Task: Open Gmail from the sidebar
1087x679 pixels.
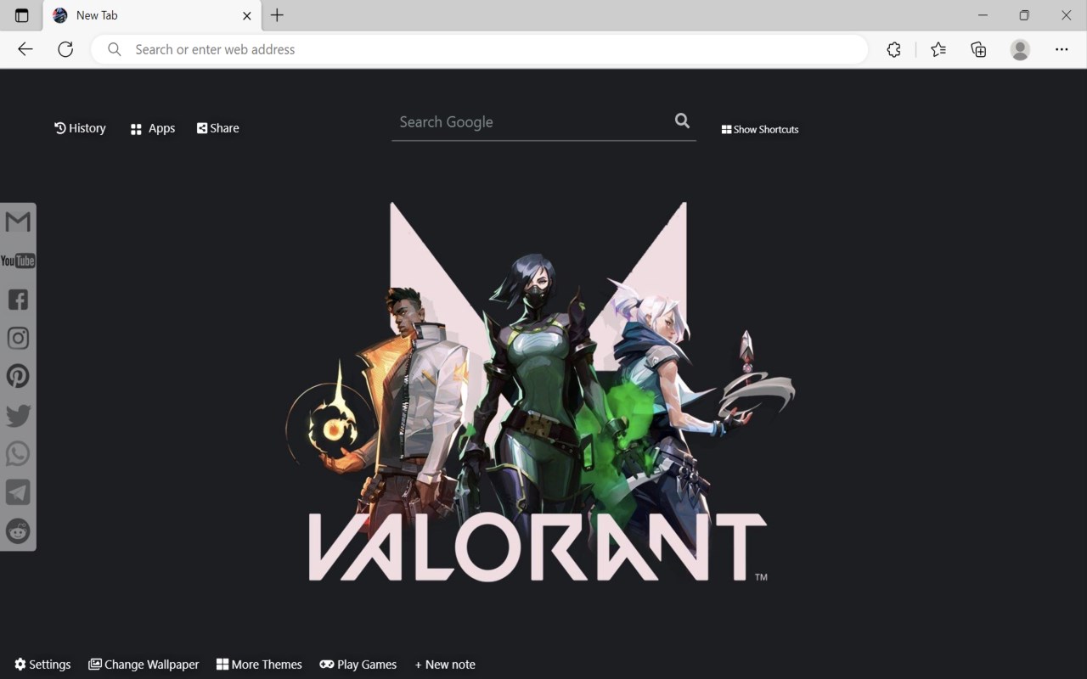Action: pyautogui.click(x=18, y=222)
